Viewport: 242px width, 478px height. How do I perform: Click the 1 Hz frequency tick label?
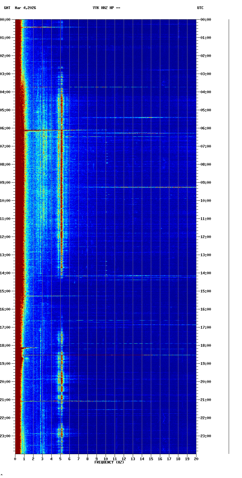pos(24,459)
